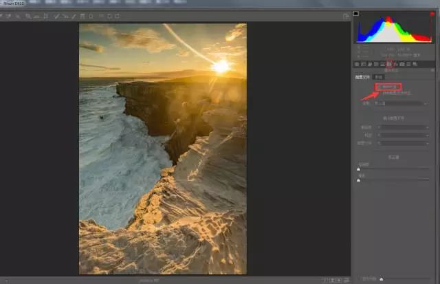Select the Zoom tool in top toolbar
The width and height of the screenshot is (440, 284).
click(3, 15)
